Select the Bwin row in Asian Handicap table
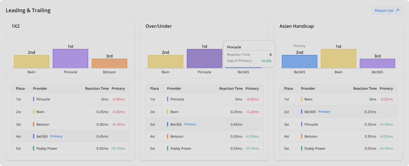Viewport: 409px width, 166px height. coord(338,99)
